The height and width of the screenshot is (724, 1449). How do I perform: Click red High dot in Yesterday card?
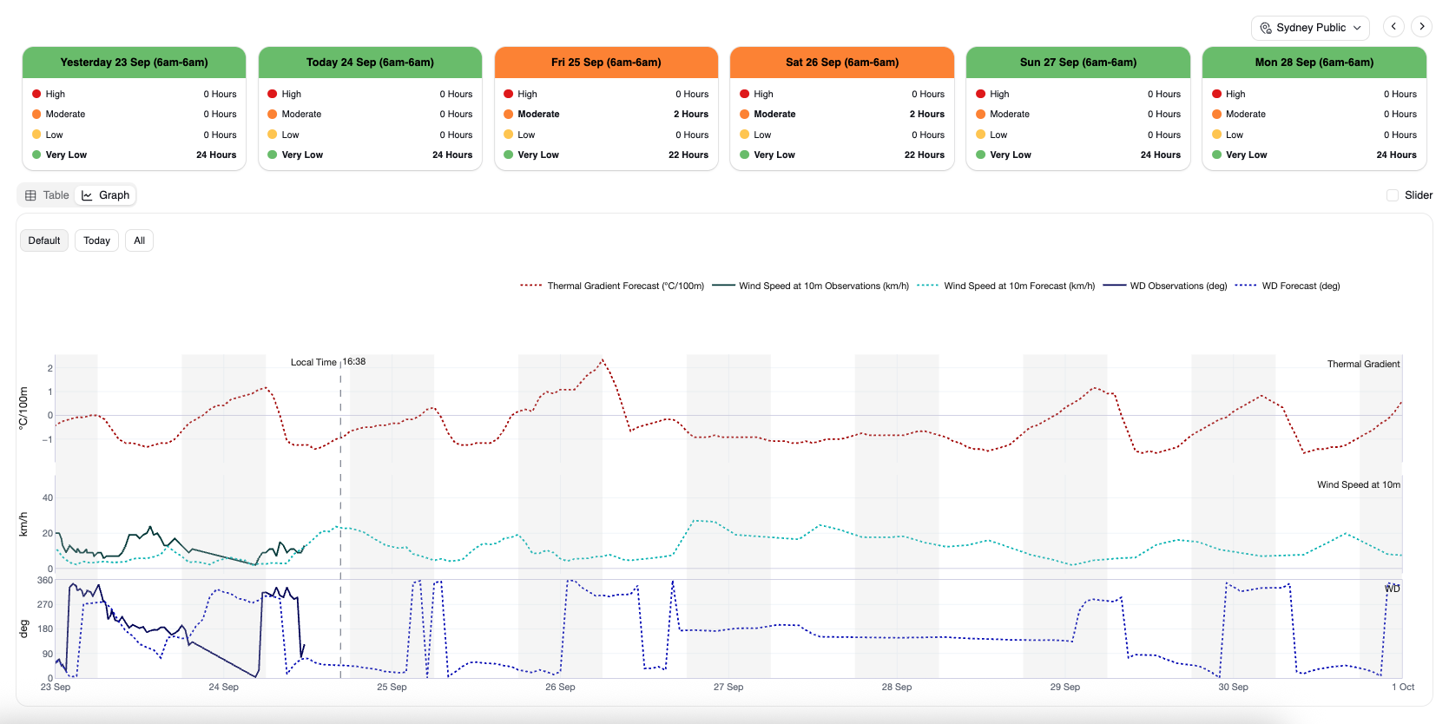tap(36, 94)
